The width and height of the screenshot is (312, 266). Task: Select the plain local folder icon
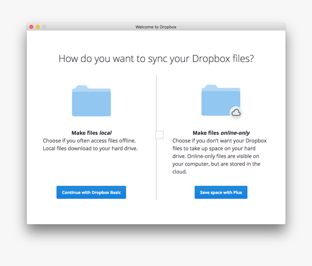[91, 101]
